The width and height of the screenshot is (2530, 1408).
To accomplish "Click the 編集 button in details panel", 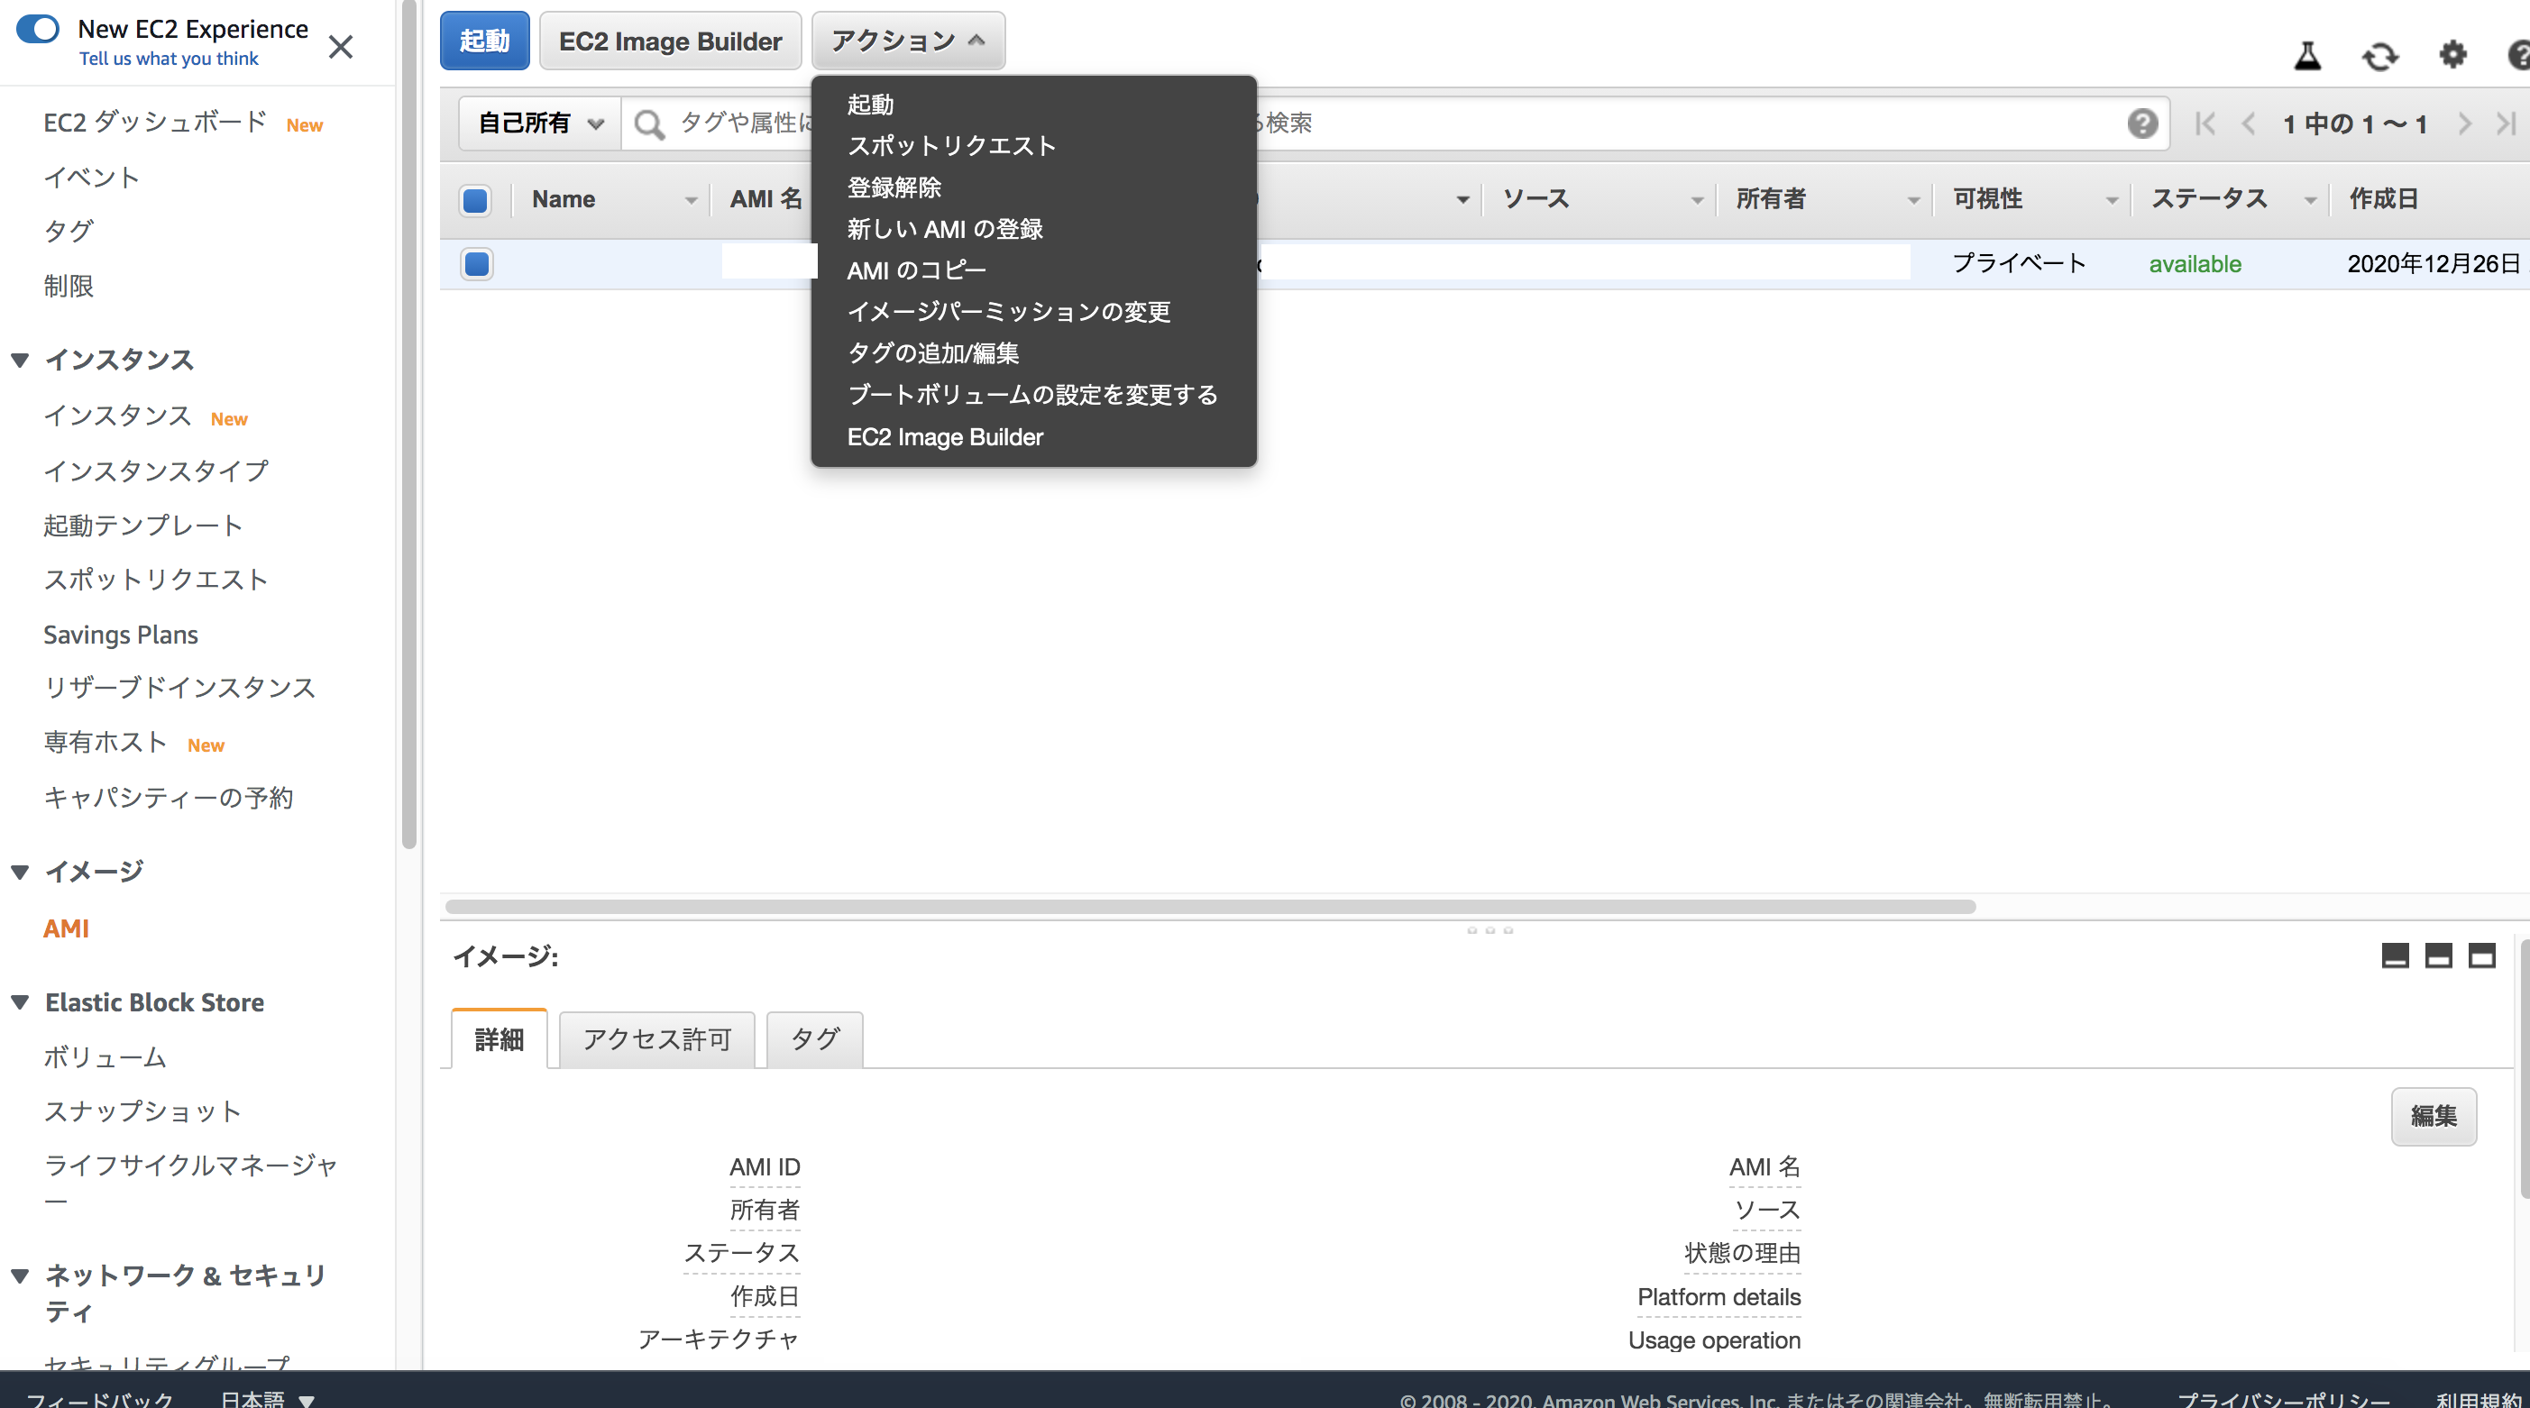I will point(2434,1116).
